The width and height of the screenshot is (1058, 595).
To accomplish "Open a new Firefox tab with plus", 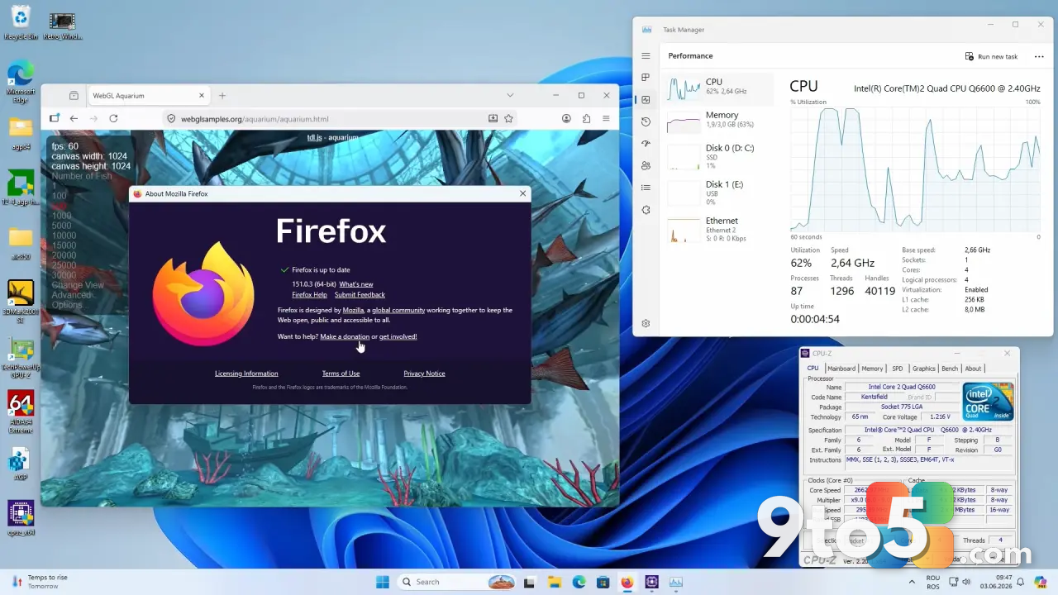I will tap(222, 95).
